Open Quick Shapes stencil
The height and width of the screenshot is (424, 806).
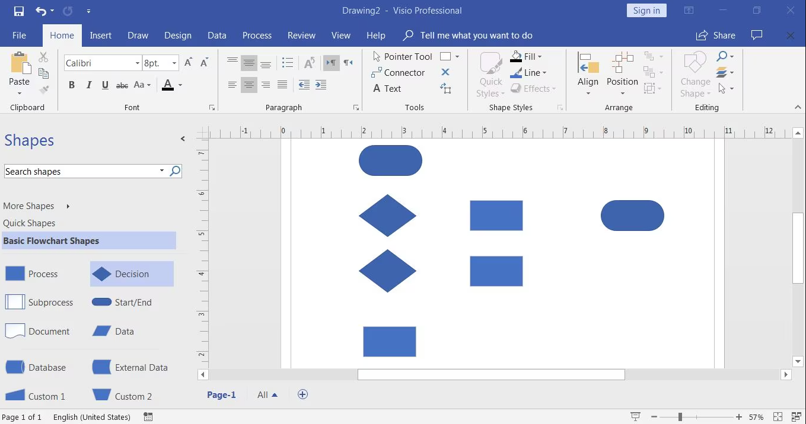point(29,223)
